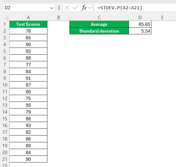Screen dimensions: 176x167
Task: Click the Name Box showing D2
Action: coord(29,8)
